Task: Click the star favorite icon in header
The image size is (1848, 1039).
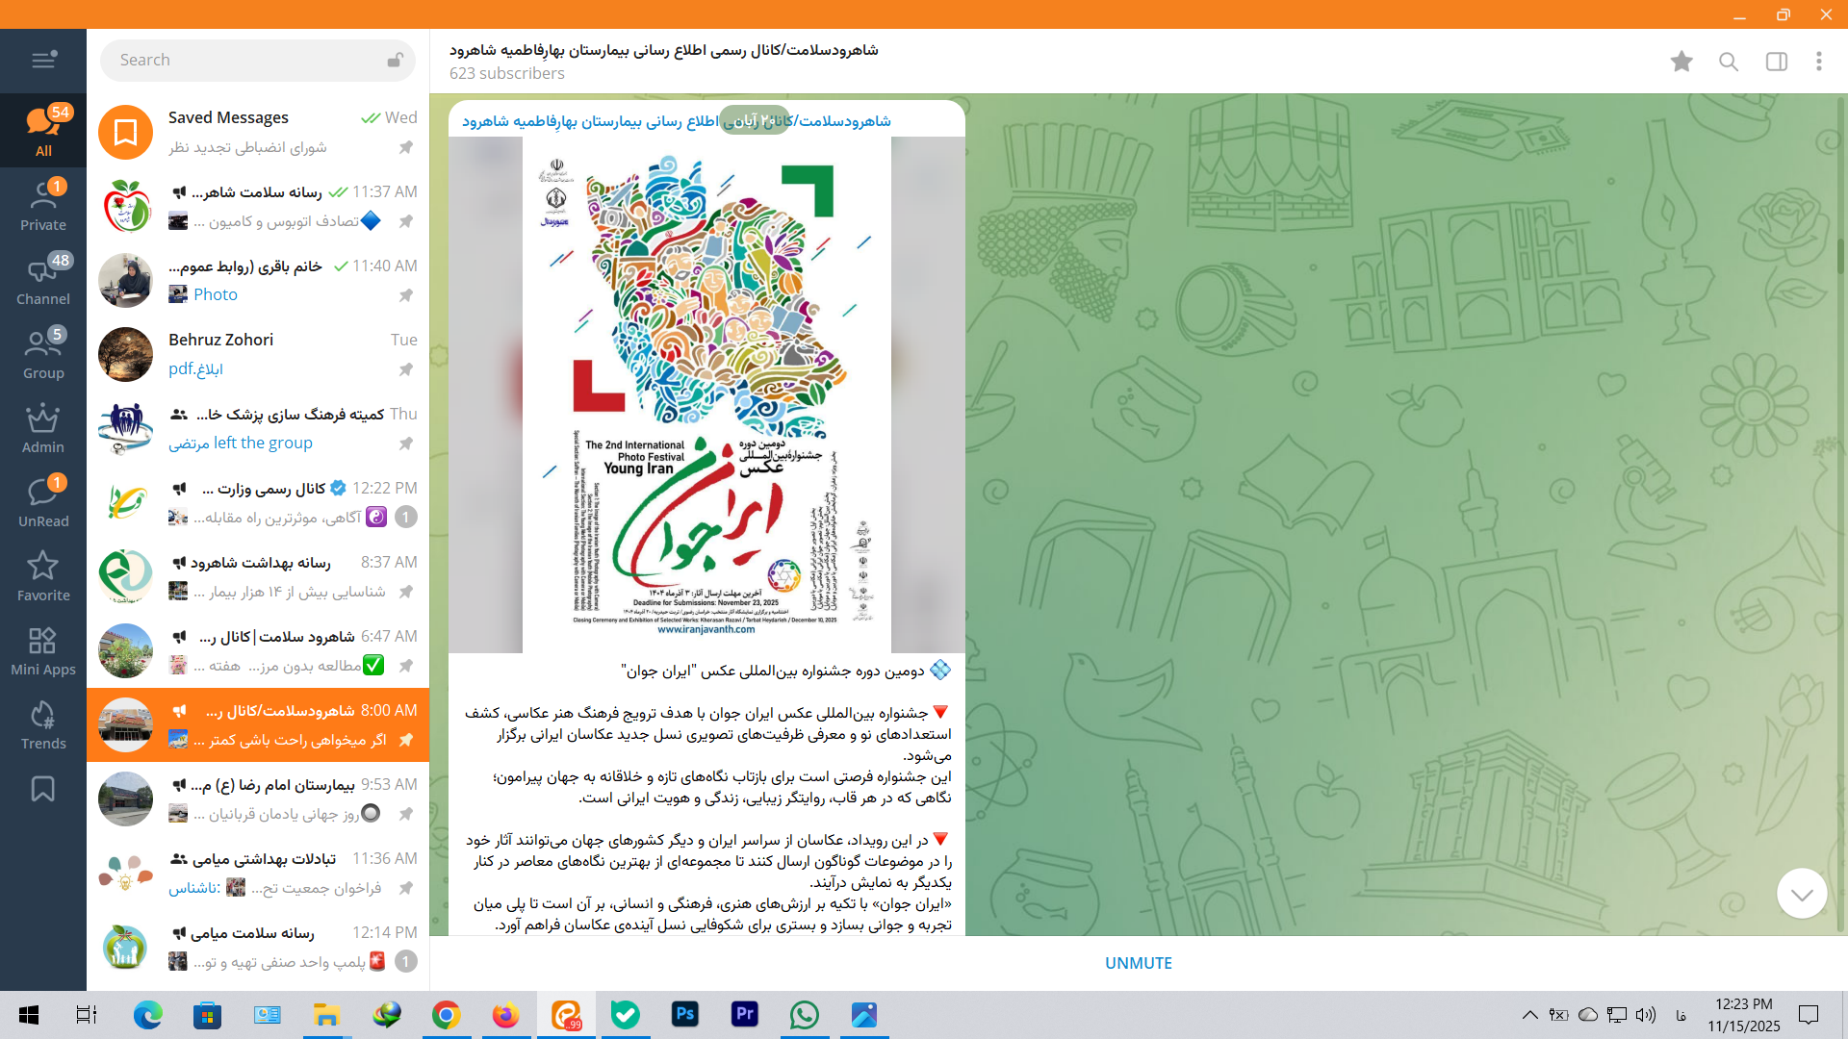Action: 1681,62
